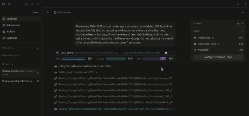
Task: Click the Local tokens used info icon
Action: pos(218,44)
